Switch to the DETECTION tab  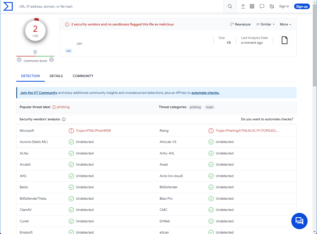31,76
